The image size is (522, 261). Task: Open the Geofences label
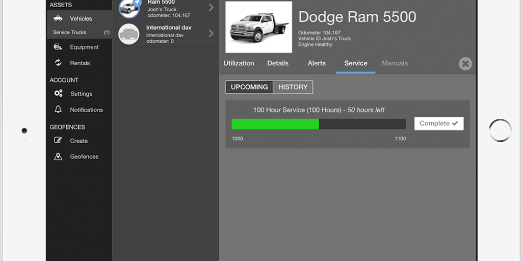[84, 156]
